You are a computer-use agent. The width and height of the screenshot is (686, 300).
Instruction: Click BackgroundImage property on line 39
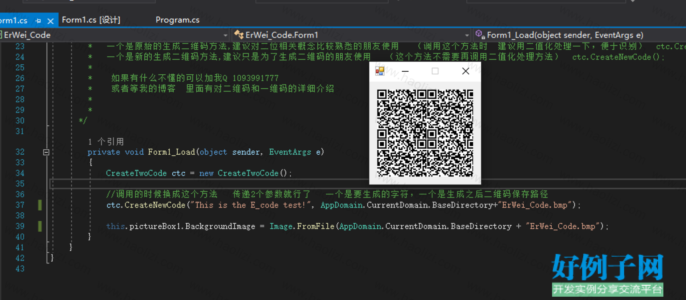(220, 226)
